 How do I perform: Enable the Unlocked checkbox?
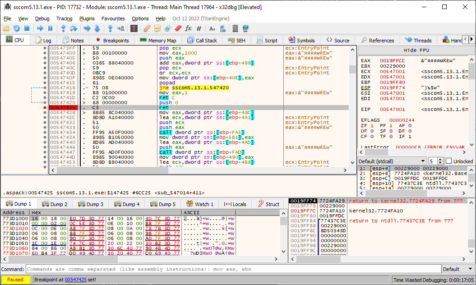(448, 161)
